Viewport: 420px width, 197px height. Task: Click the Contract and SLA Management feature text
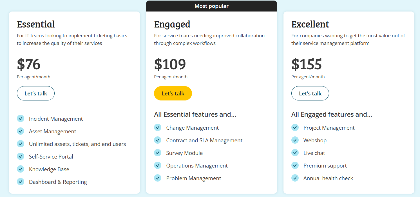[x=204, y=140]
